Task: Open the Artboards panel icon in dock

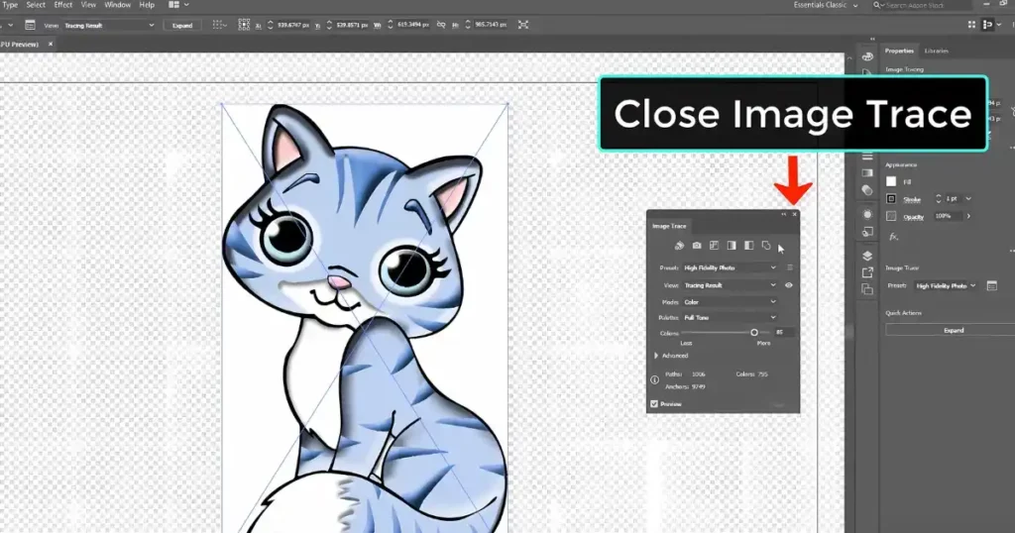Action: point(867,290)
